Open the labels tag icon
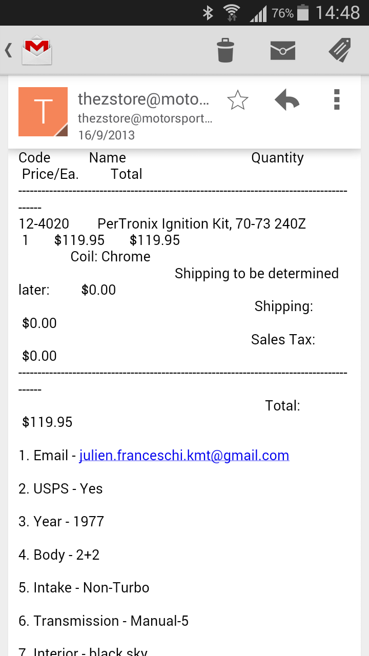The width and height of the screenshot is (369, 656). (x=339, y=50)
